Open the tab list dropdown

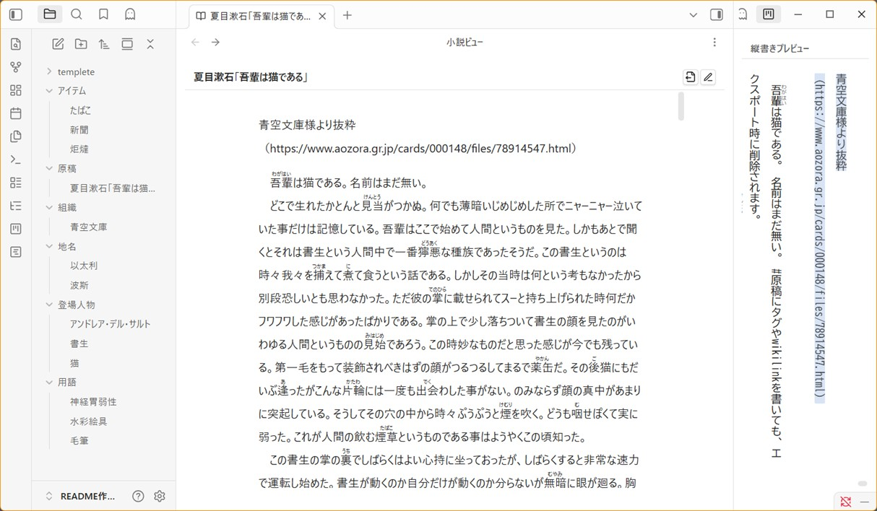pos(694,15)
